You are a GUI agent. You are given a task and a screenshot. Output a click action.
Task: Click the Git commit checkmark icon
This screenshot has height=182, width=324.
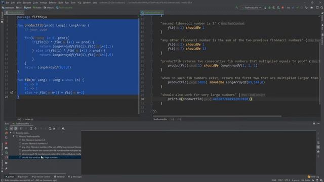click(x=297, y=8)
